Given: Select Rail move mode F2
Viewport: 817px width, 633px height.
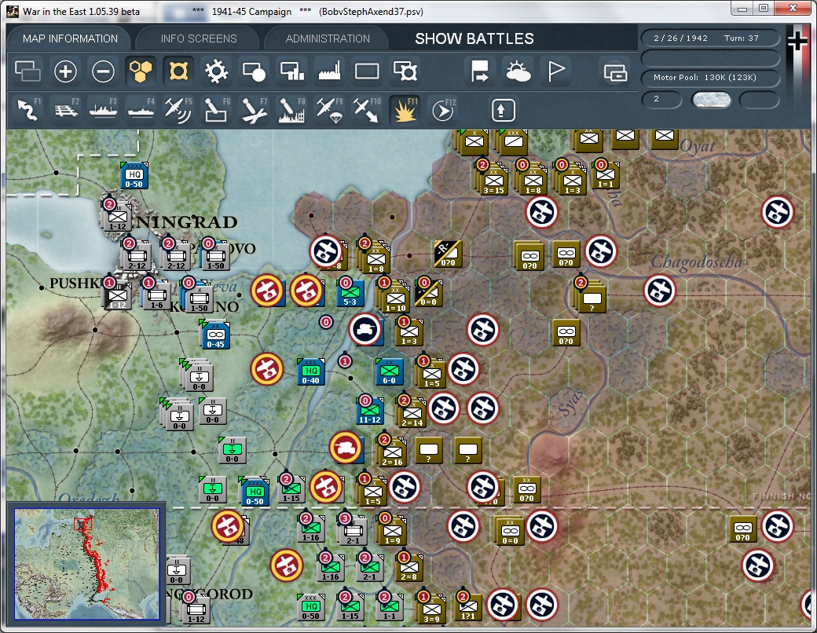Looking at the screenshot, I should point(65,110).
